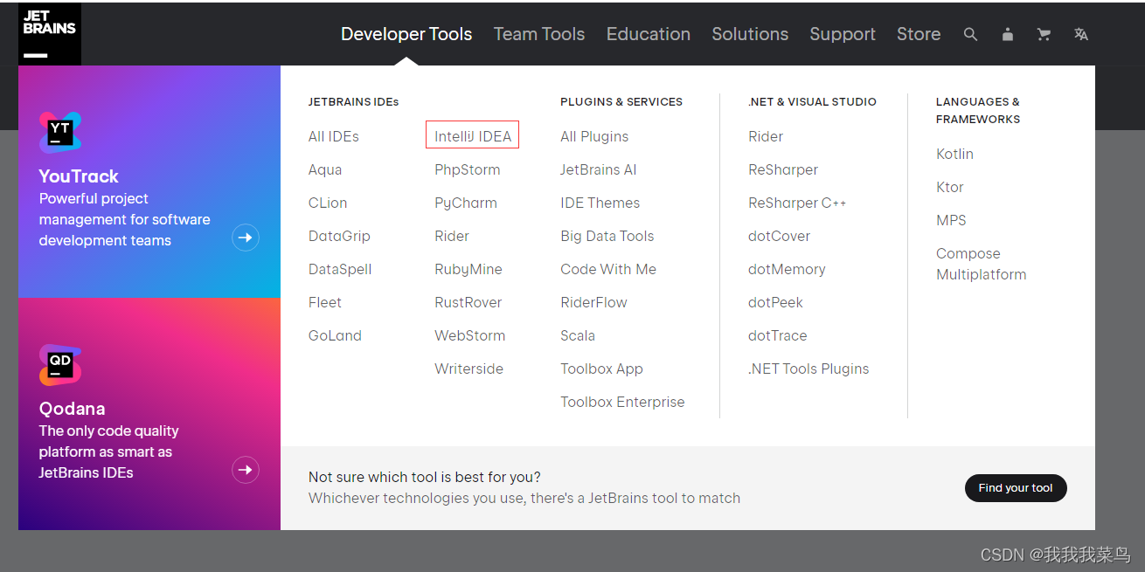Open the RiderFlow link
This screenshot has height=572, width=1145.
pyautogui.click(x=594, y=302)
